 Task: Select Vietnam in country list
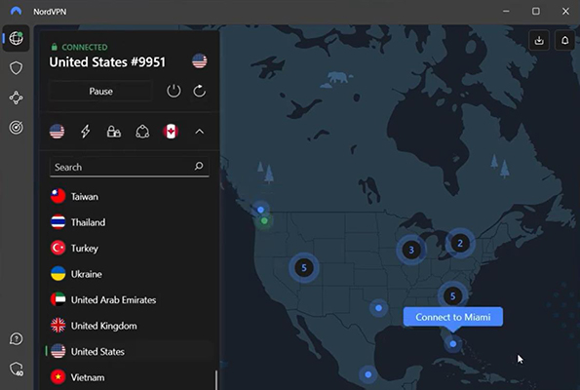129,377
